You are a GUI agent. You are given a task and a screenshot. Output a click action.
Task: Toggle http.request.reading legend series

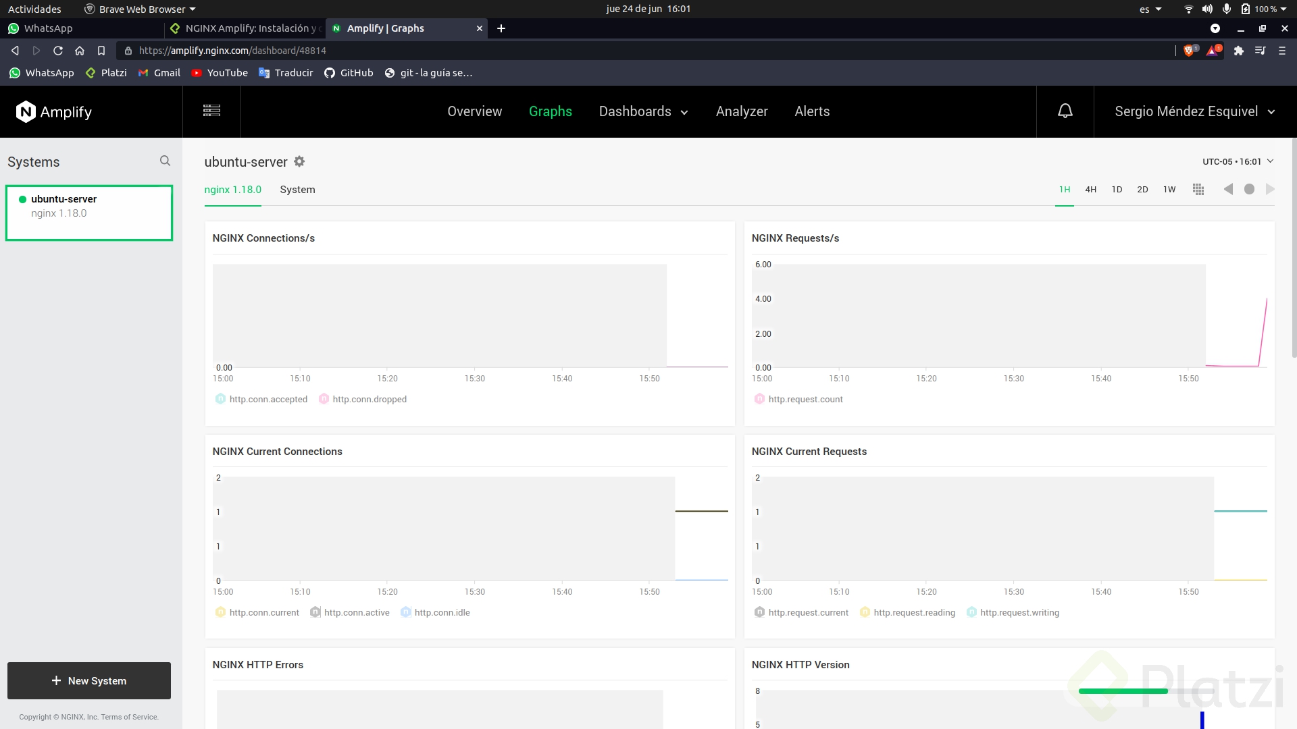pos(907,613)
